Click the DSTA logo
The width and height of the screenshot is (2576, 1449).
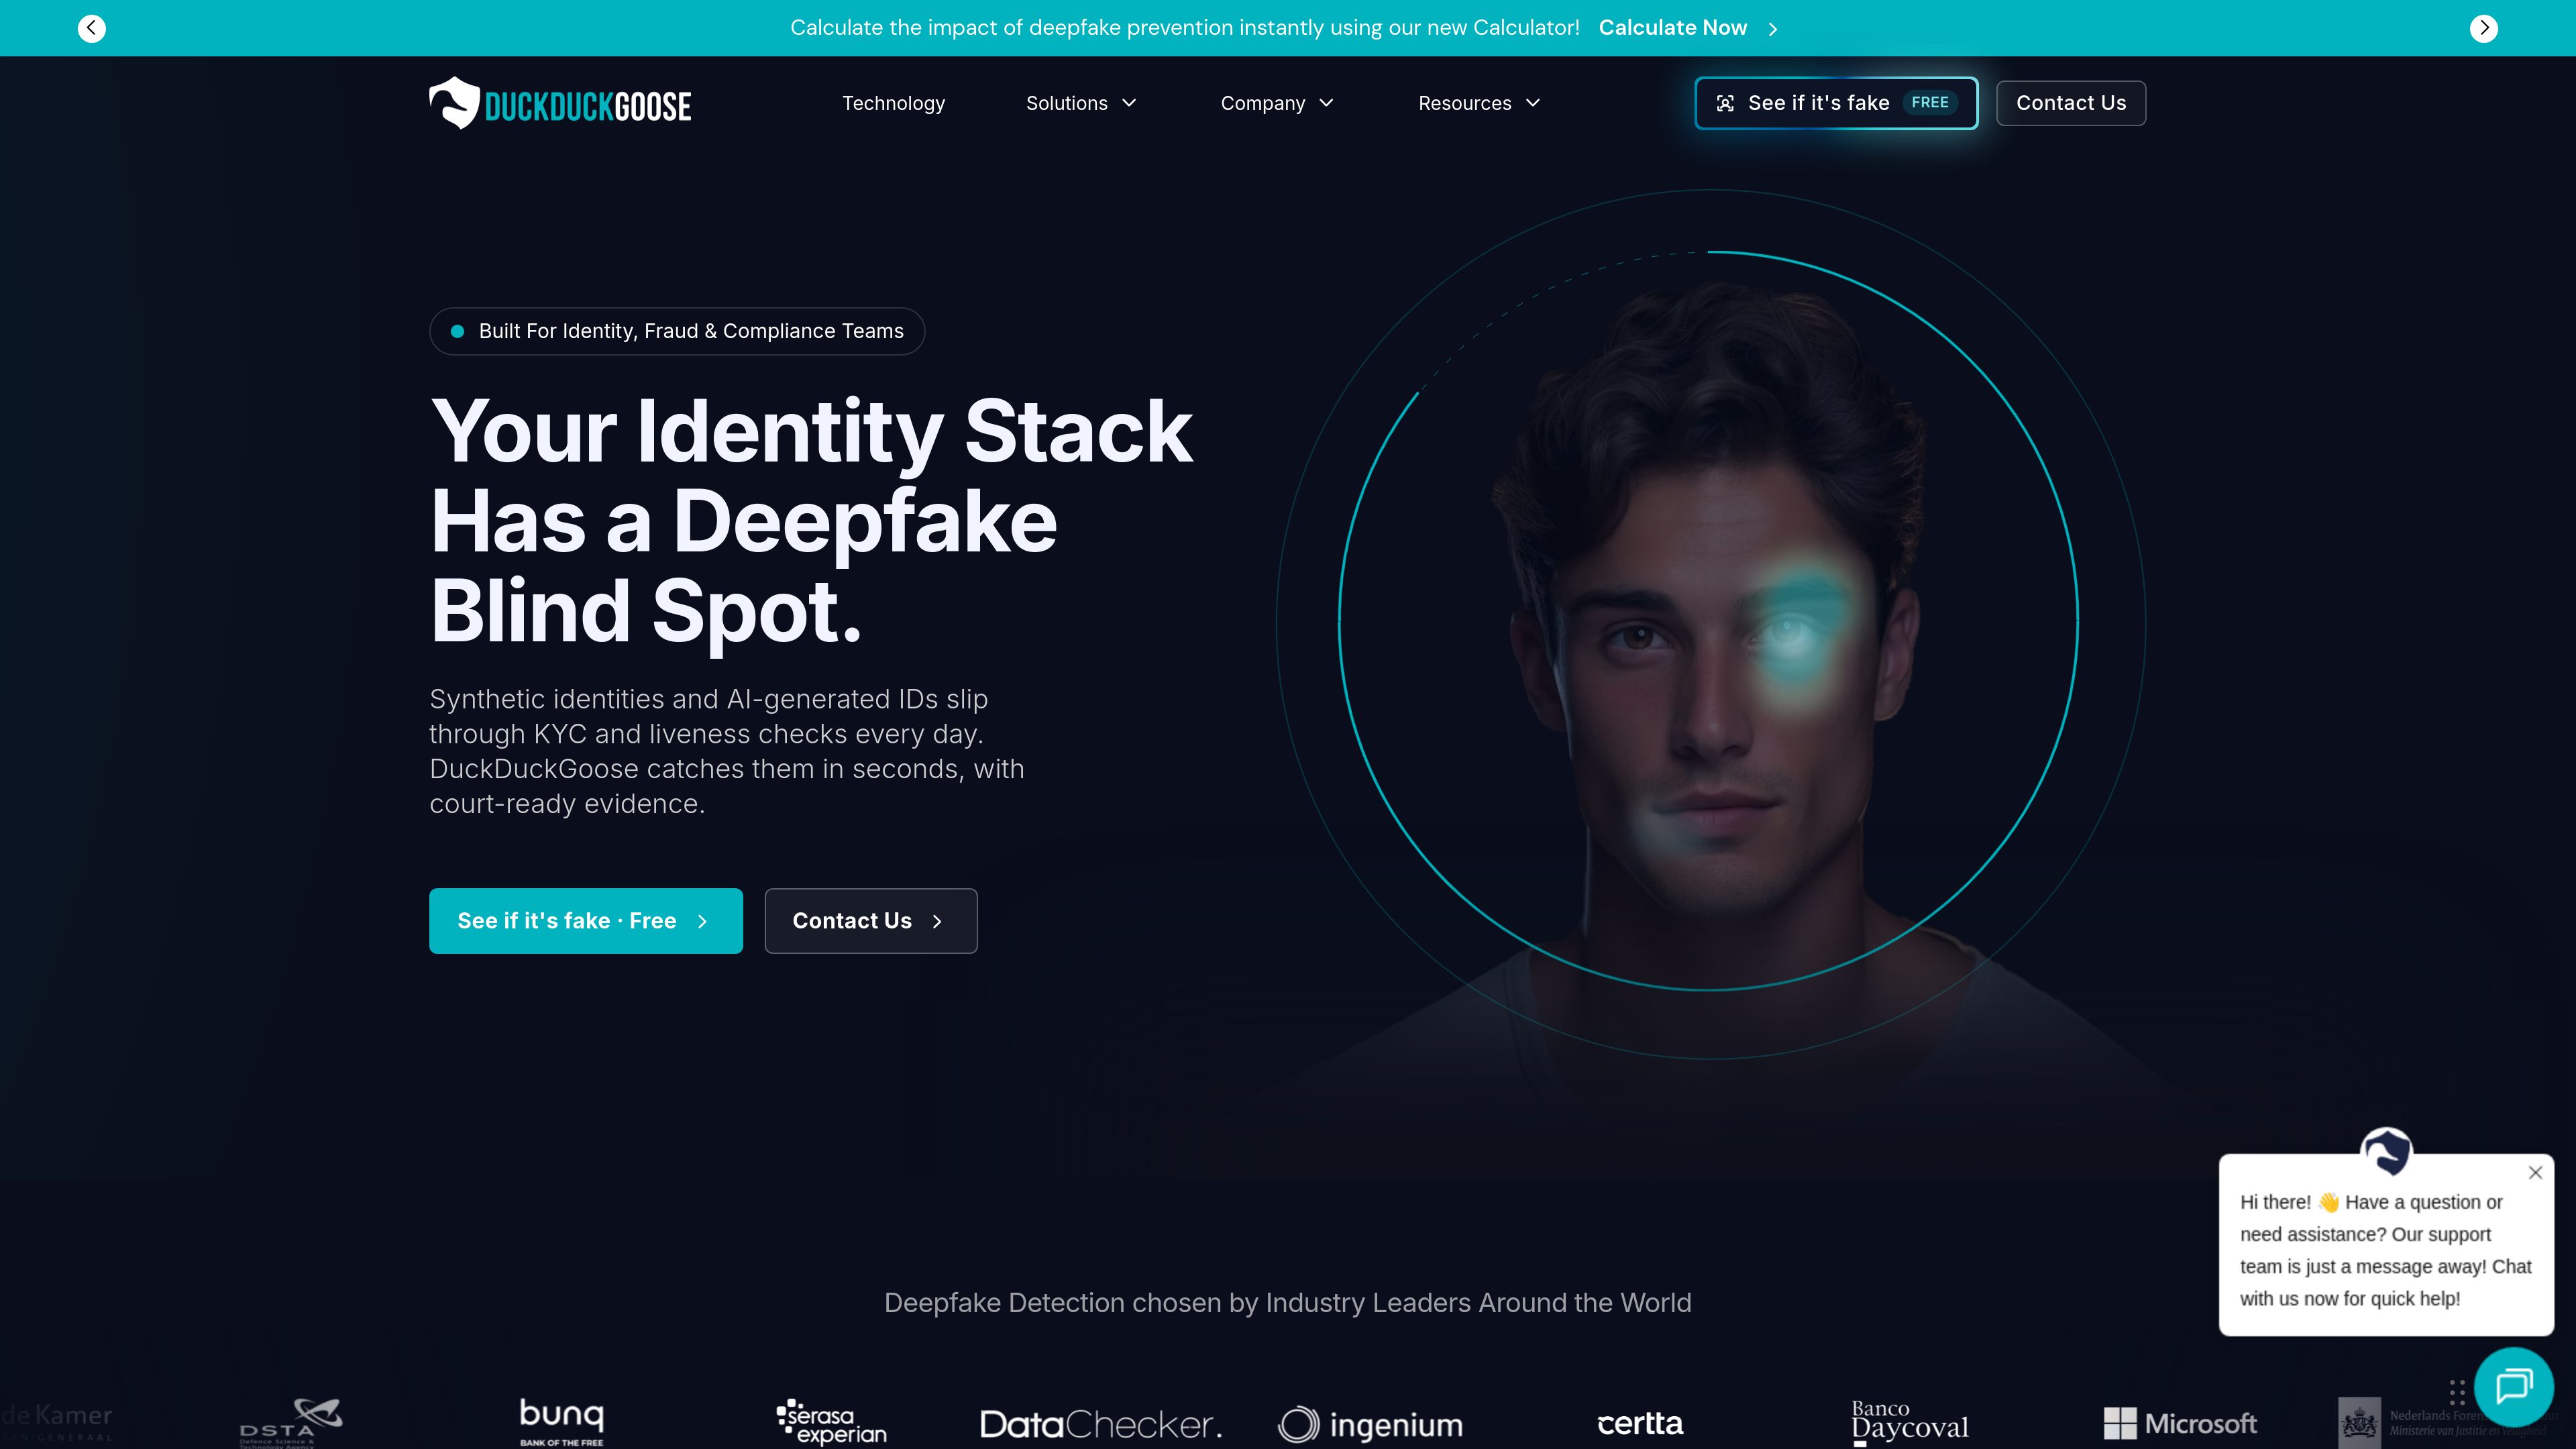coord(291,1422)
